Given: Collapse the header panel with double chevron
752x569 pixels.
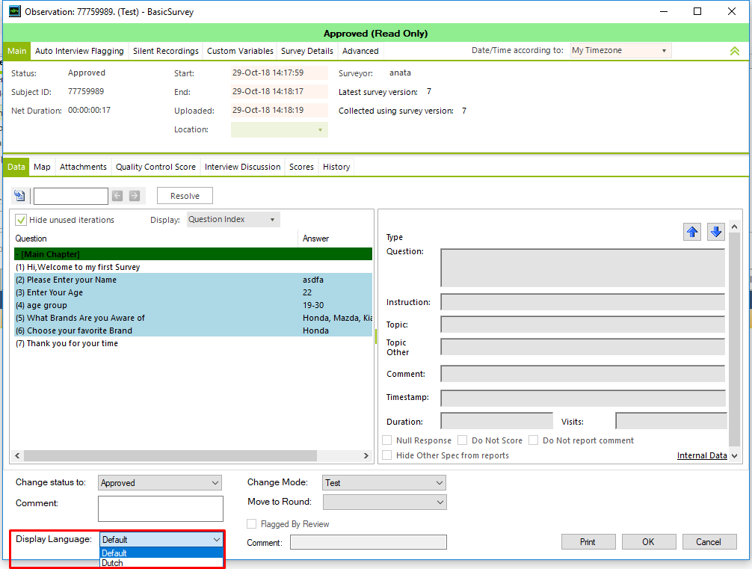Looking at the screenshot, I should point(735,51).
